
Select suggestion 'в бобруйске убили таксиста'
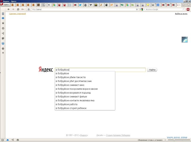(x=85, y=77)
